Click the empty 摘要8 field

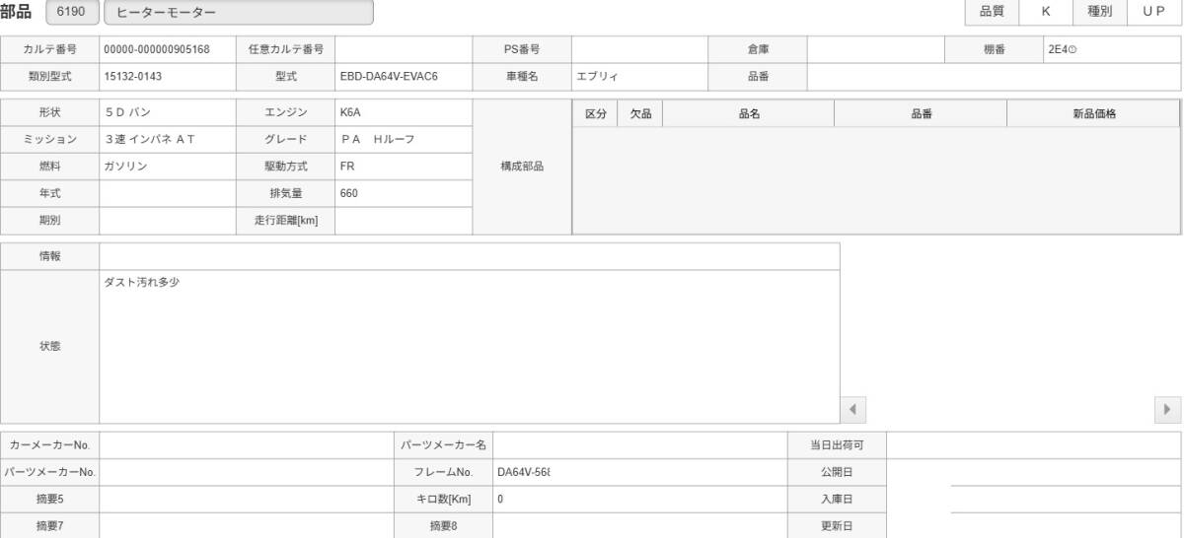click(639, 525)
